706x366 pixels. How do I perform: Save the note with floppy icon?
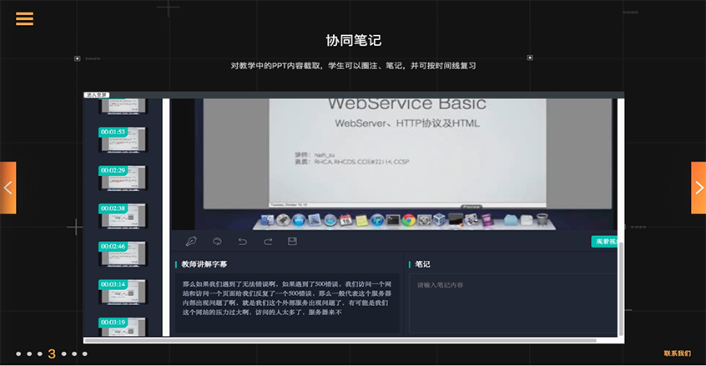pyautogui.click(x=292, y=242)
